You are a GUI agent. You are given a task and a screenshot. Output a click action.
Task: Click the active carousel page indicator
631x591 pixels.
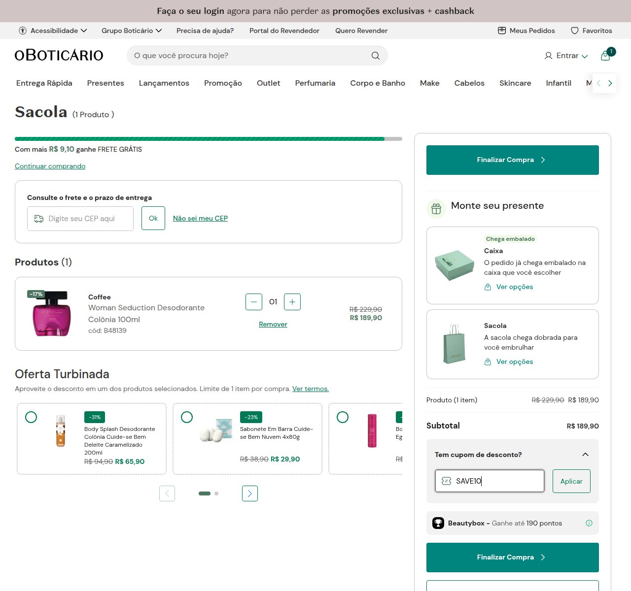205,493
